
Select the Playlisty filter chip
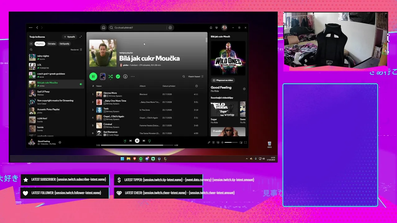[x=40, y=44]
